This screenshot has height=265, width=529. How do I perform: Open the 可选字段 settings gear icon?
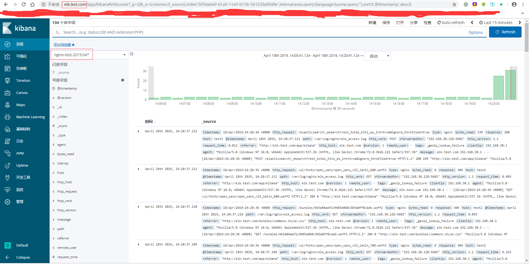[x=123, y=80]
